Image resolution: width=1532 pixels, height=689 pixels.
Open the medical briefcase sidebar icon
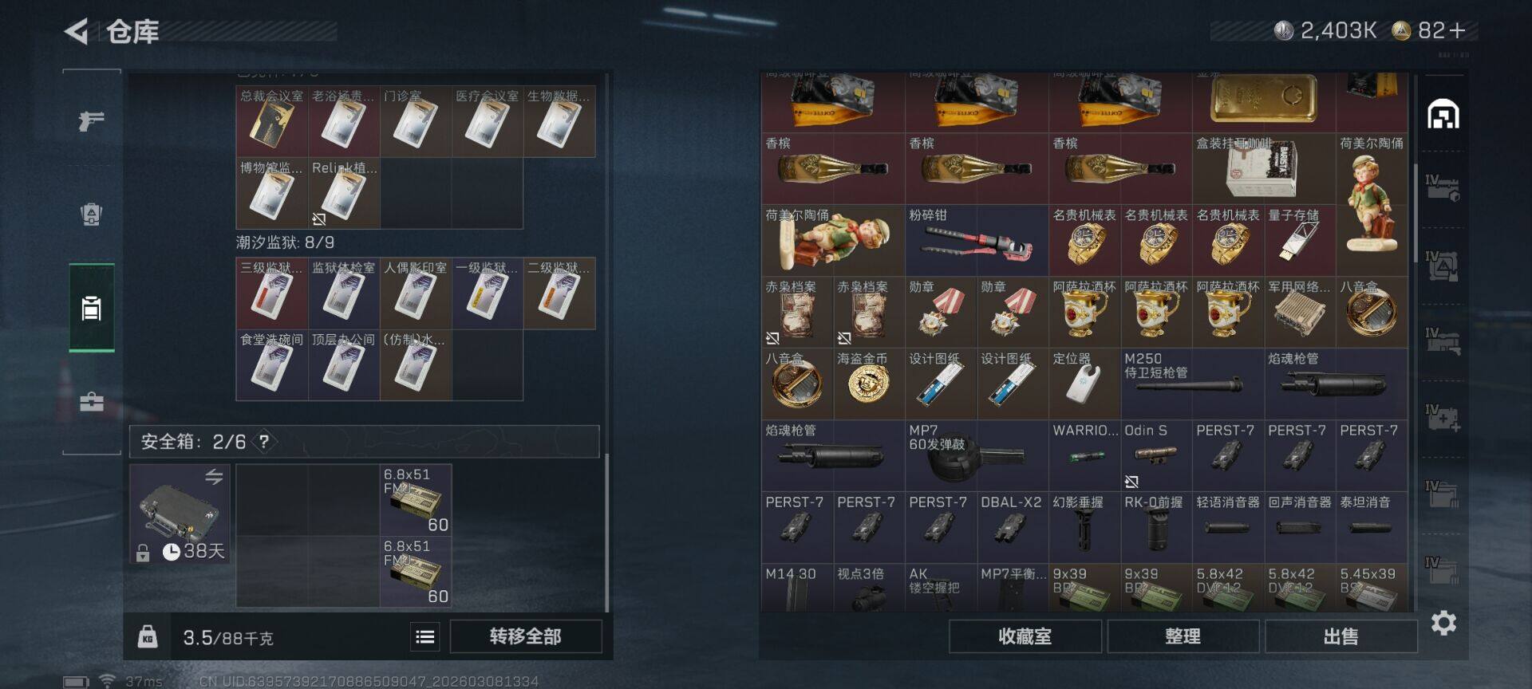click(92, 401)
